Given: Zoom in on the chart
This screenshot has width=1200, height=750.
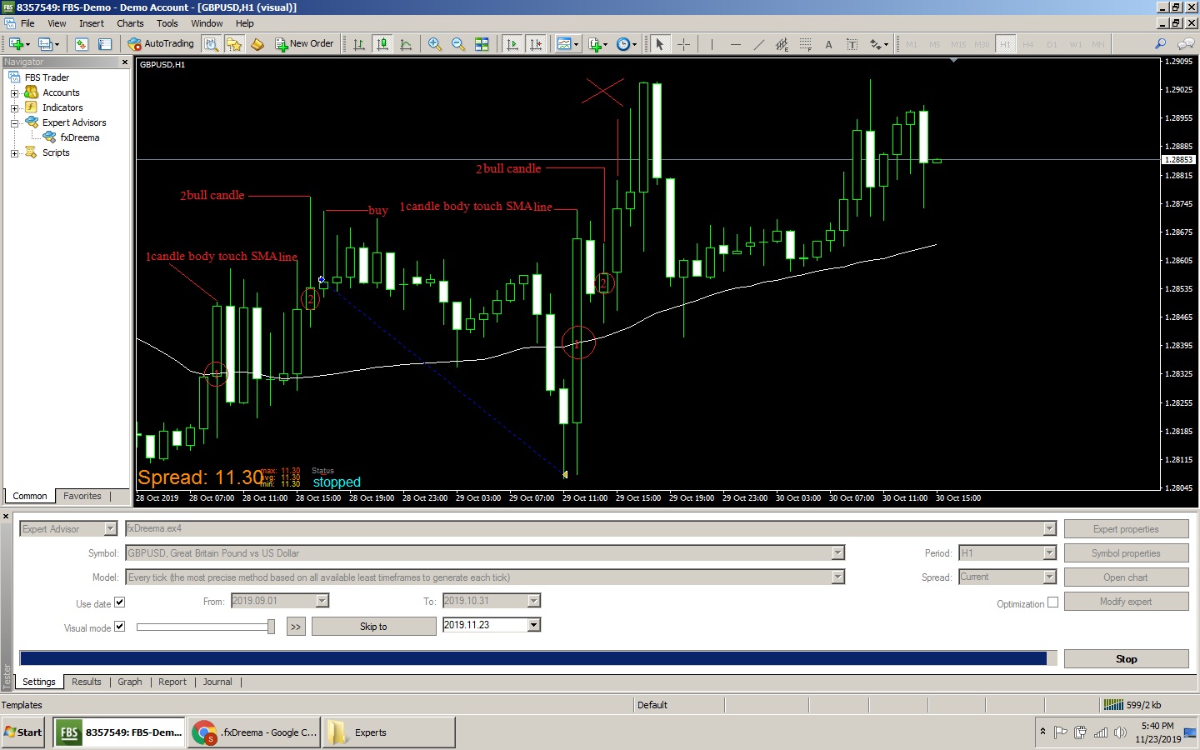Looking at the screenshot, I should [434, 44].
